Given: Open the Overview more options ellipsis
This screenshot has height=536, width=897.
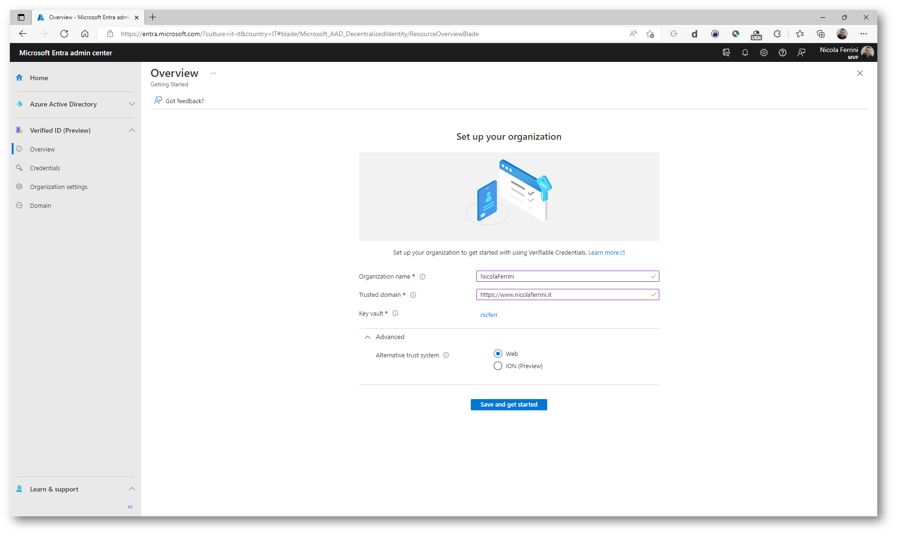Looking at the screenshot, I should [213, 73].
